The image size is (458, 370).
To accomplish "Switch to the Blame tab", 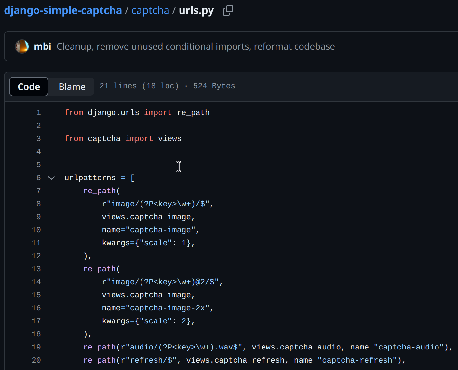I will pyautogui.click(x=72, y=87).
